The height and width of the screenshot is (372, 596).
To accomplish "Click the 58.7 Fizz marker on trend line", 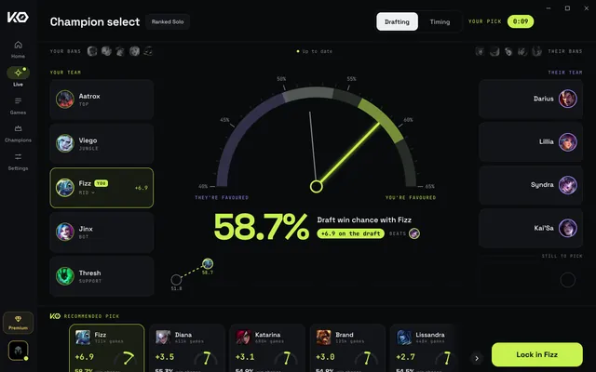I will click(x=208, y=263).
